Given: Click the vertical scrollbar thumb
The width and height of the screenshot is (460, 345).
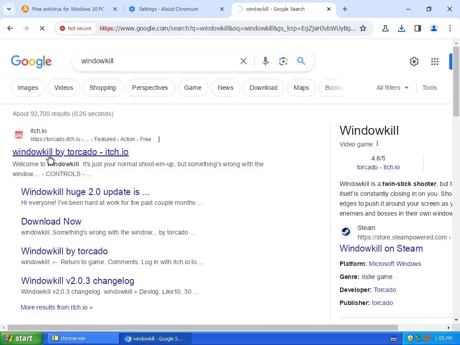Looking at the screenshot, I should point(456,81).
